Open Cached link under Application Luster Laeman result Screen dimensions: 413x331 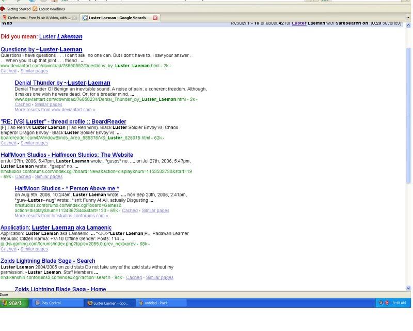coord(8,249)
